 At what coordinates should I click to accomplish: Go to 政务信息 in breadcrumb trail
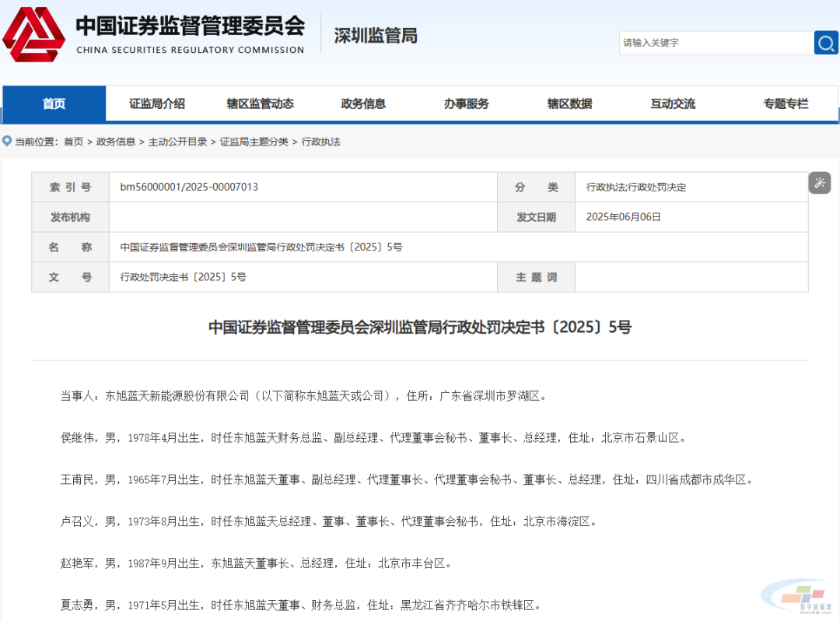(x=116, y=142)
